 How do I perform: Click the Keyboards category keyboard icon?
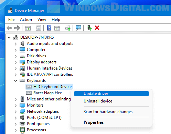coord(22,81)
